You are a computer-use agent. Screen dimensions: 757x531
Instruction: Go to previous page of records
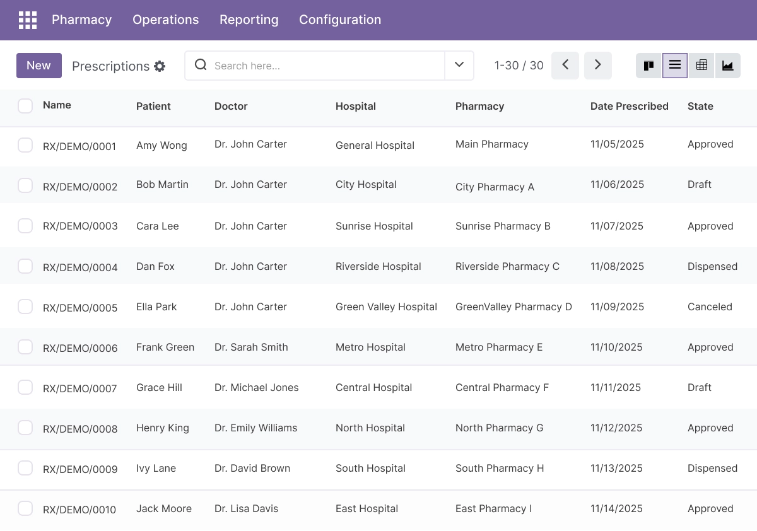[565, 66]
